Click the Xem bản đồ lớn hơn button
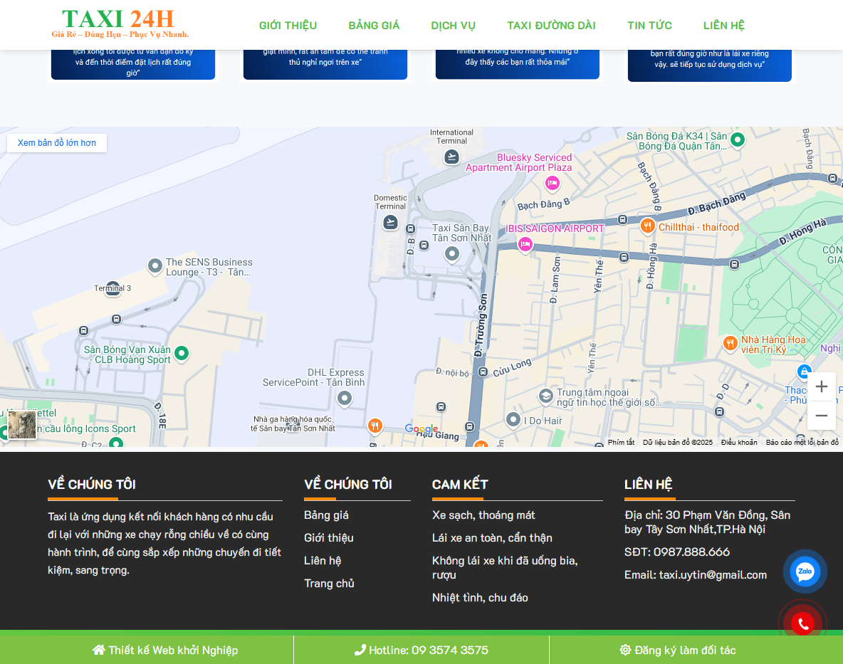The height and width of the screenshot is (664, 843). 57,143
